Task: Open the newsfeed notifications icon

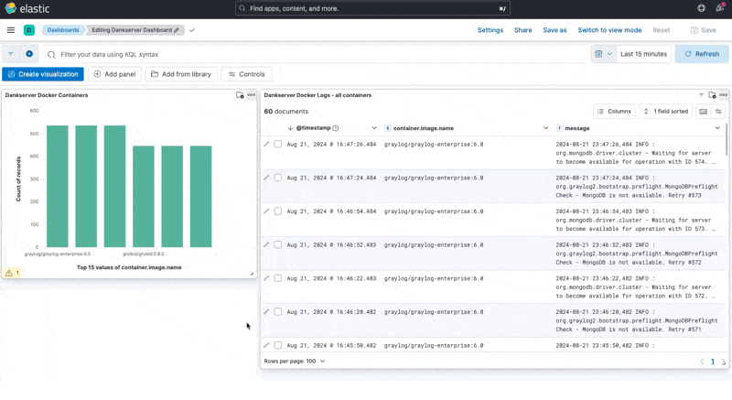Action: 720,8
